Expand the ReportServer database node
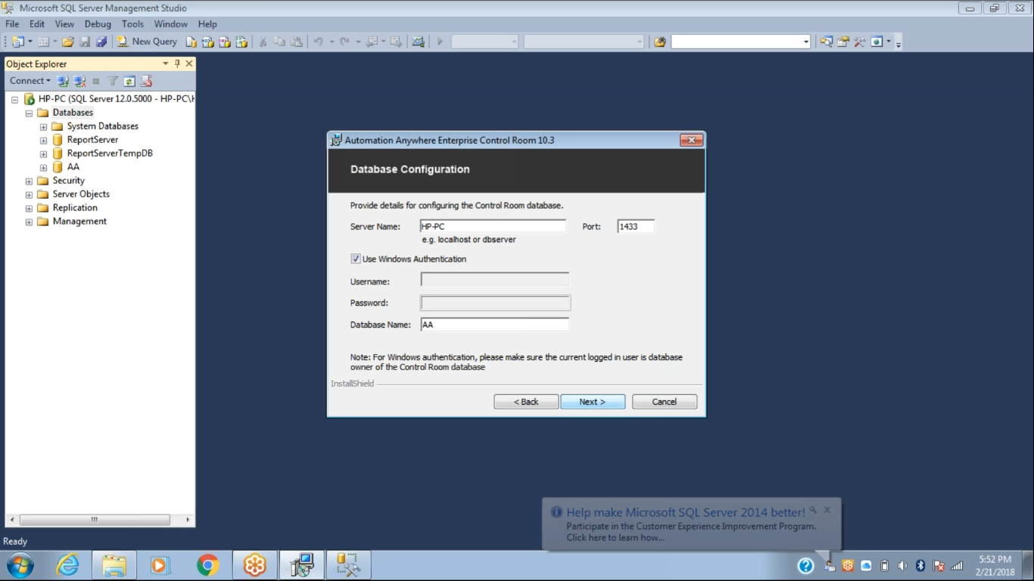1034x581 pixels. tap(43, 140)
